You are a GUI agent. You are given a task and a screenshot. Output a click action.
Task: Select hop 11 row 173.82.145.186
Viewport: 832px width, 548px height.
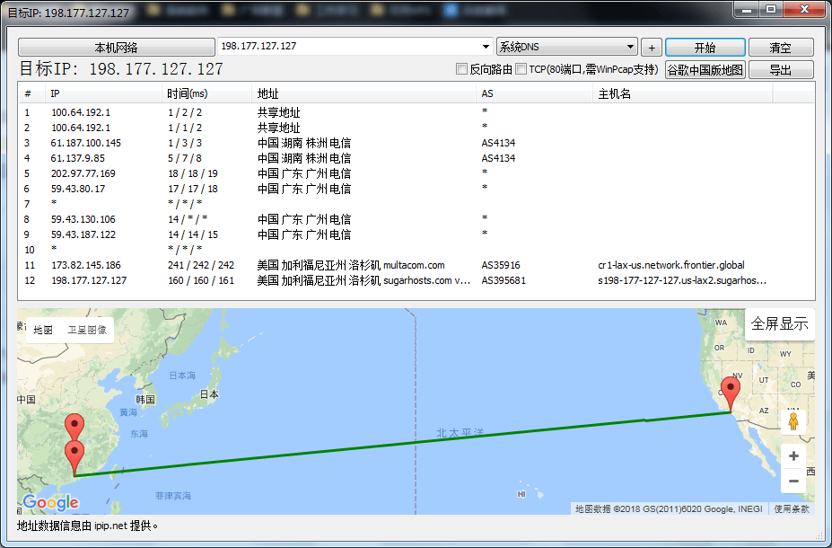click(x=86, y=265)
